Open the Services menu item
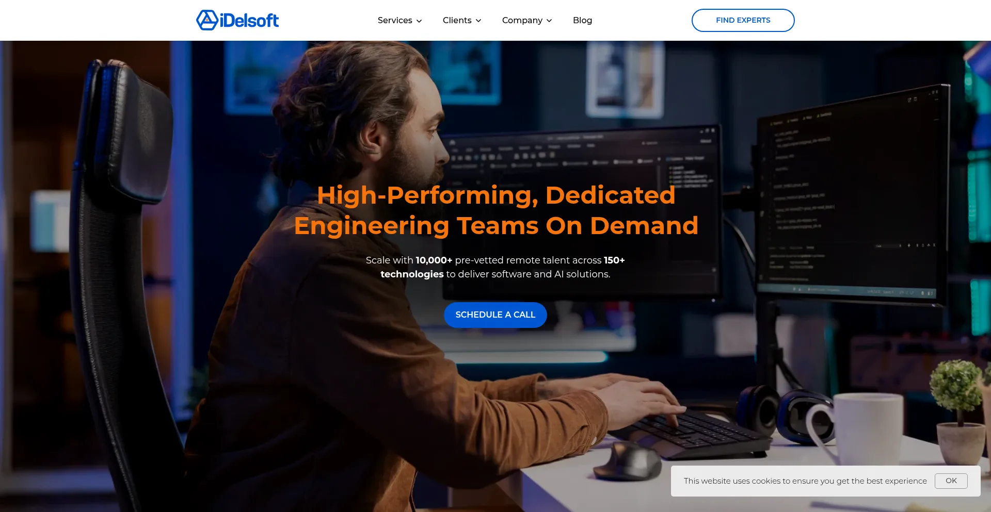Image resolution: width=991 pixels, height=512 pixels. click(395, 20)
